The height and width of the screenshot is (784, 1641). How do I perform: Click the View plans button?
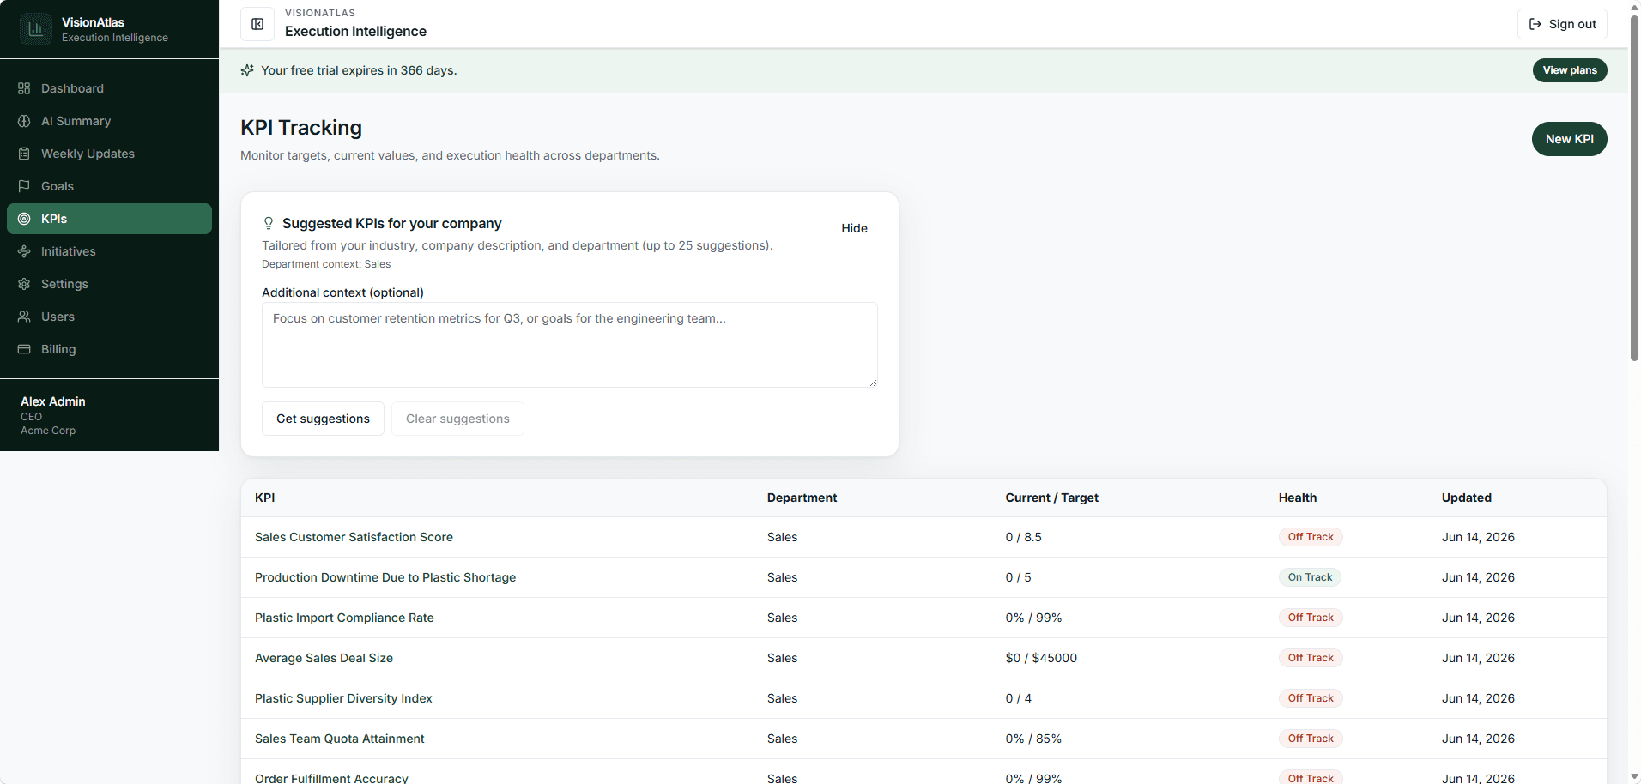point(1570,70)
